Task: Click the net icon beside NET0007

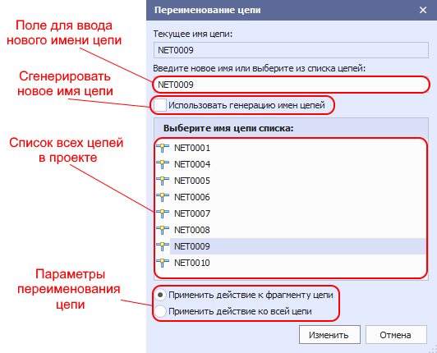Action: point(163,213)
